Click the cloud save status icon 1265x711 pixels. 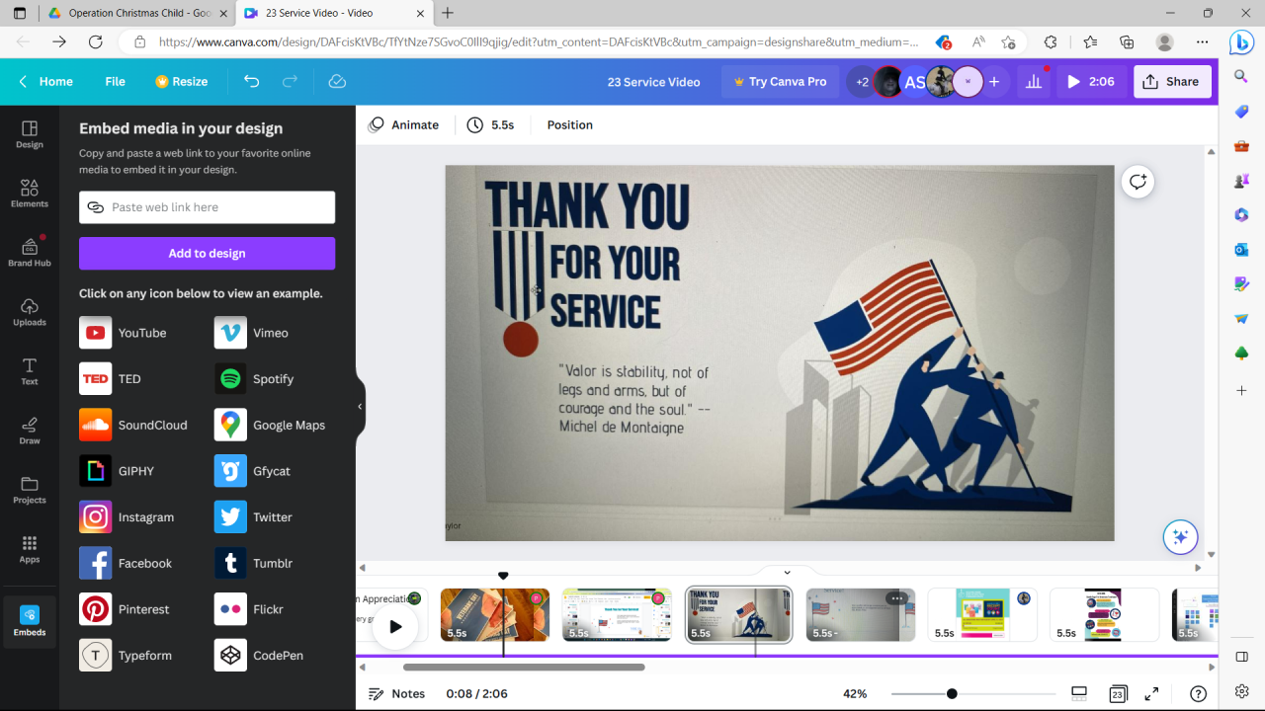pos(337,82)
